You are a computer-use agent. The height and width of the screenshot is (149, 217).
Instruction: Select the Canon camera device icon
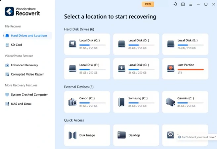coord(72,102)
